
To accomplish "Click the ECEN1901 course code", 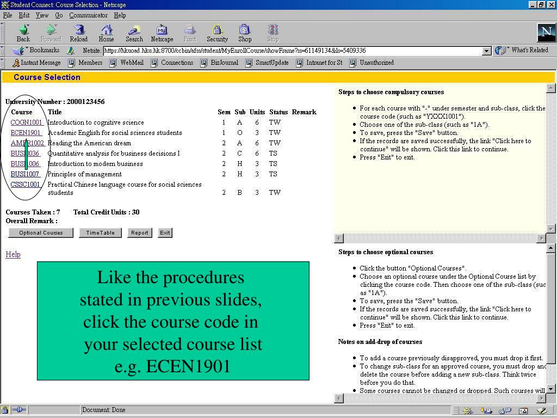I will [x=26, y=133].
